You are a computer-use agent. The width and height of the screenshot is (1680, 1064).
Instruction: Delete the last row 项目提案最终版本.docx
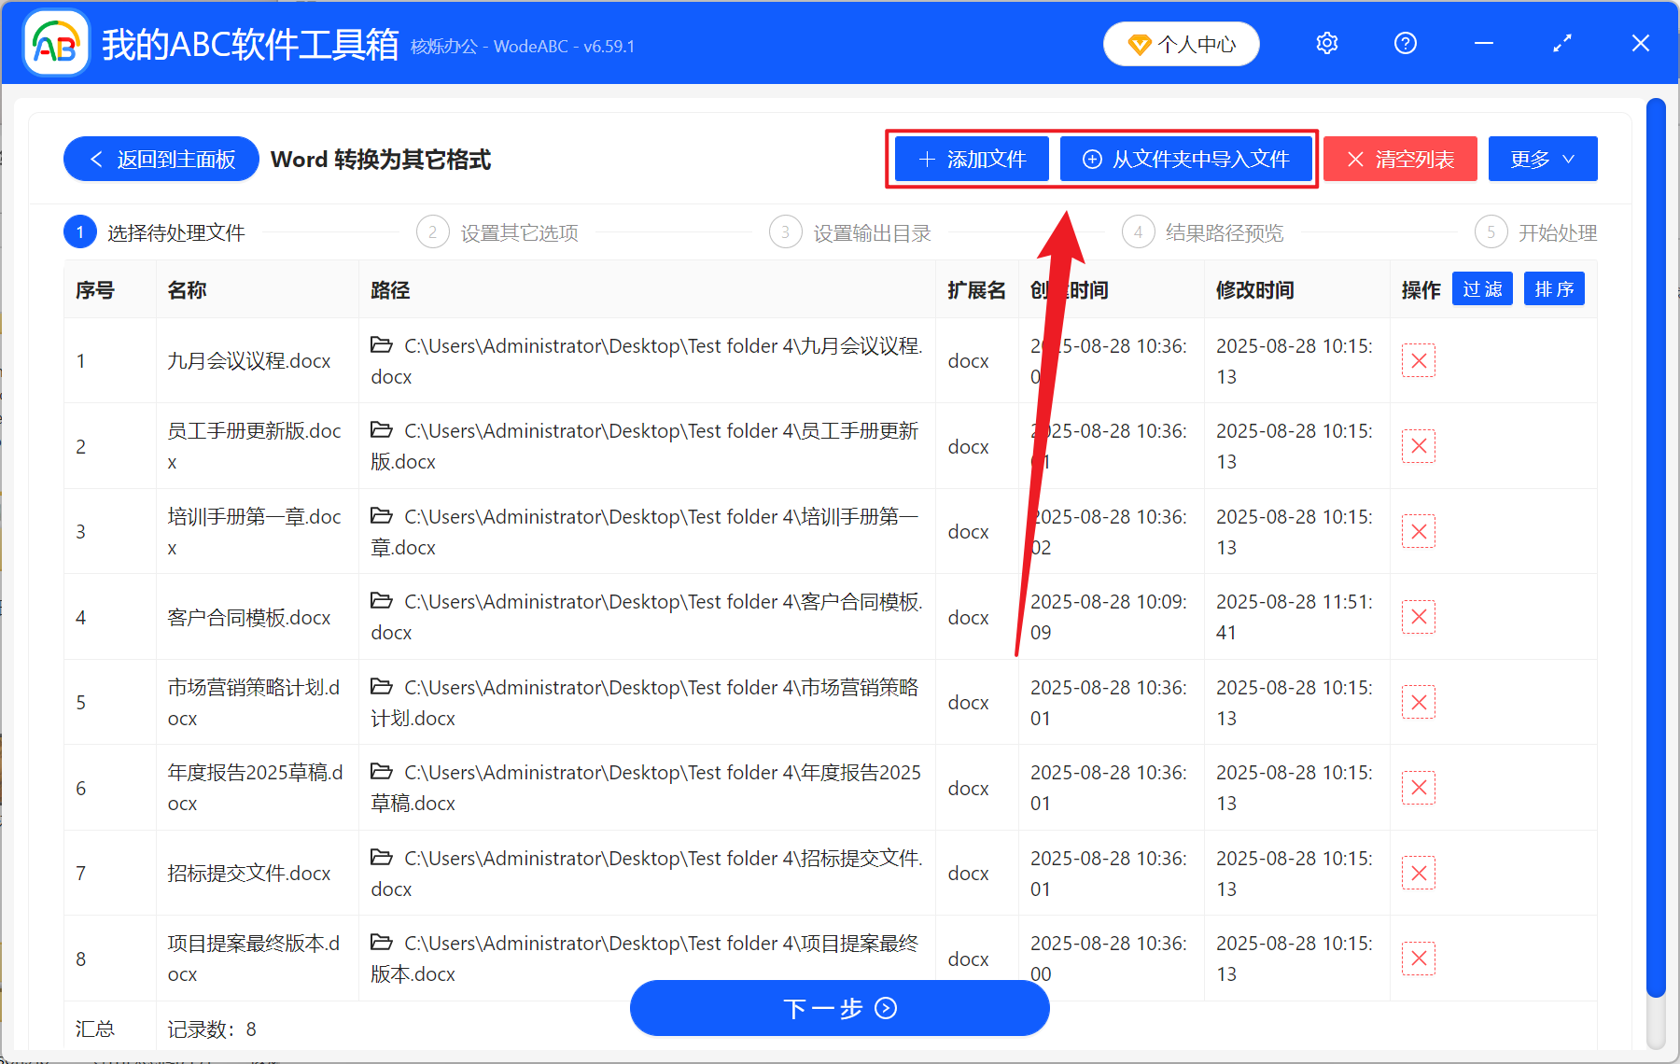pyautogui.click(x=1418, y=958)
